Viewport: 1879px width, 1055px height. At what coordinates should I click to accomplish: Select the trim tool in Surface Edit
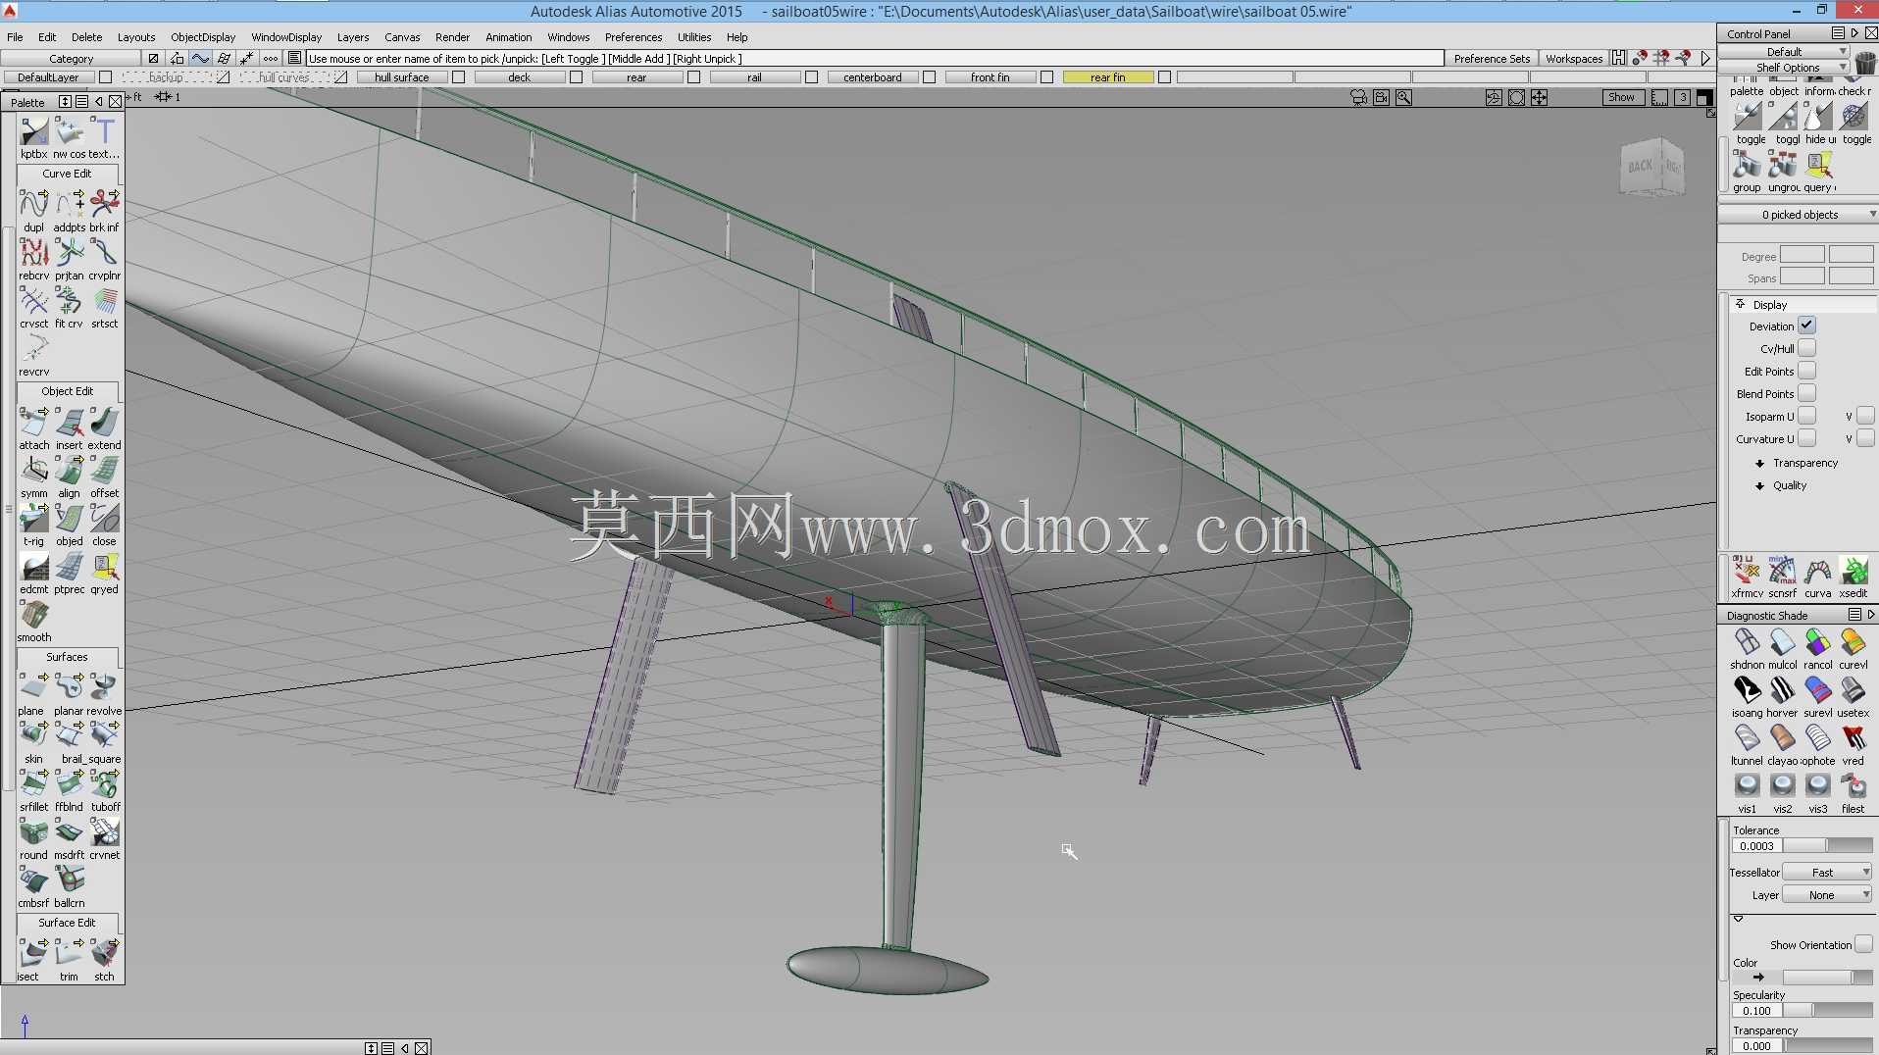[x=69, y=953]
